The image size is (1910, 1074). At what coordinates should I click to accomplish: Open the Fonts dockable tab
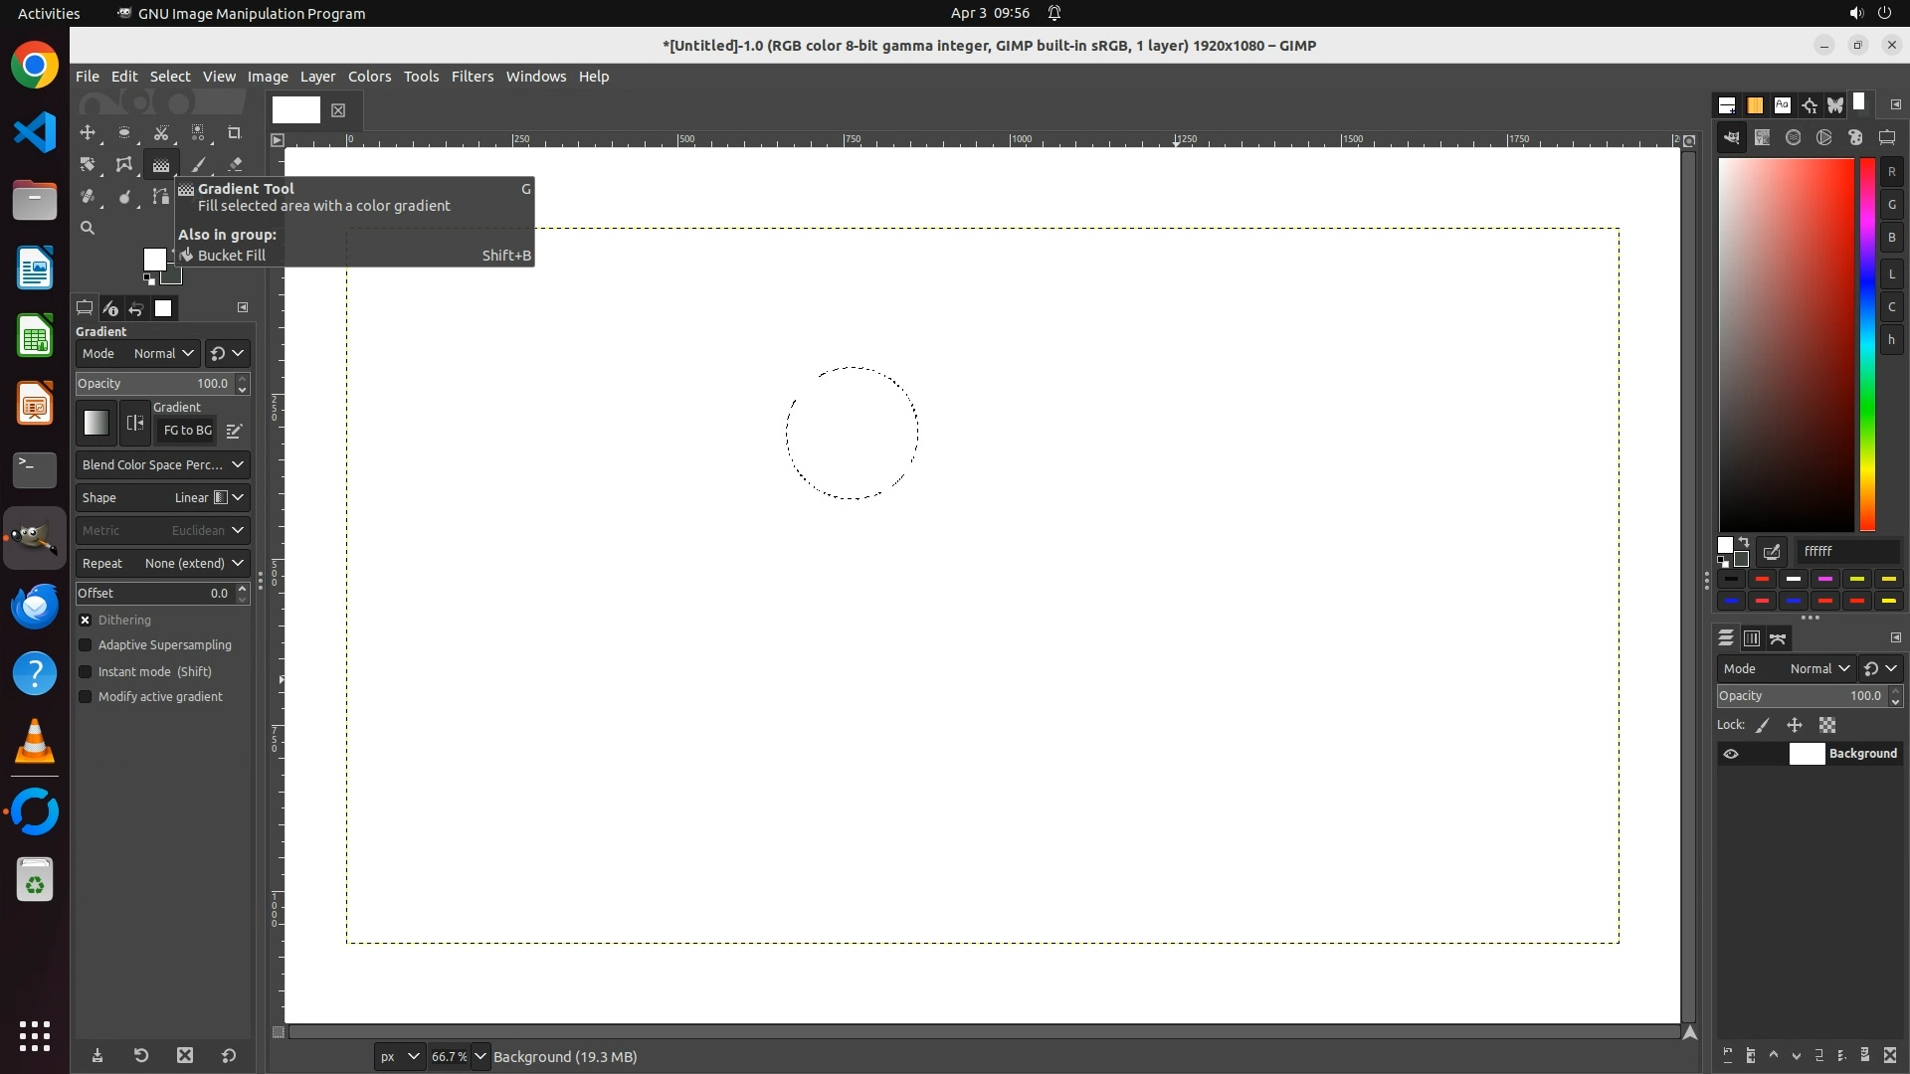point(1782,104)
